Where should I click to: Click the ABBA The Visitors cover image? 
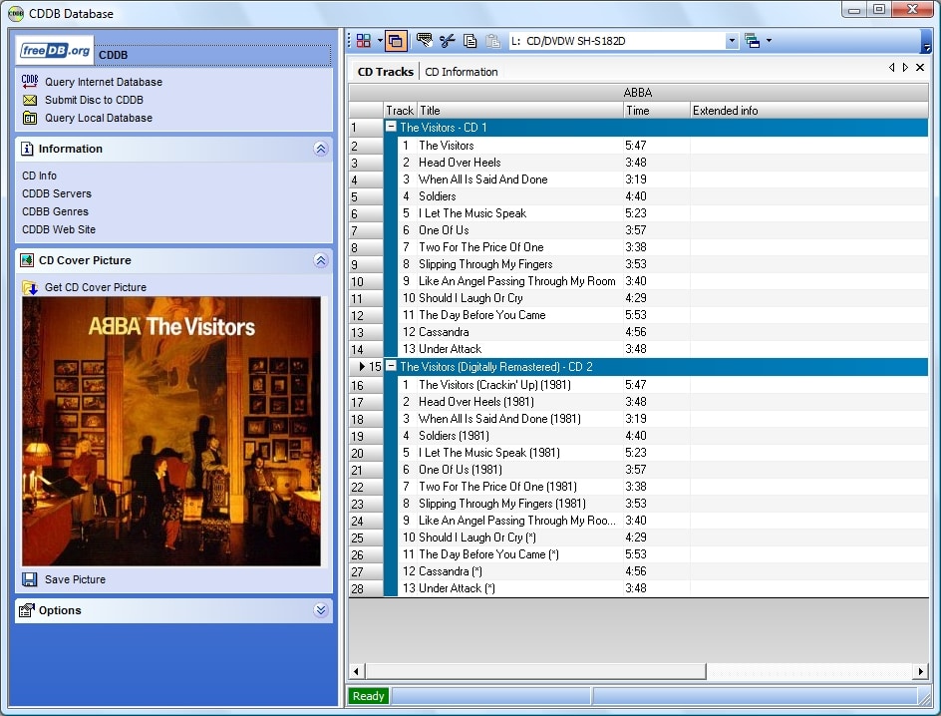click(x=171, y=431)
